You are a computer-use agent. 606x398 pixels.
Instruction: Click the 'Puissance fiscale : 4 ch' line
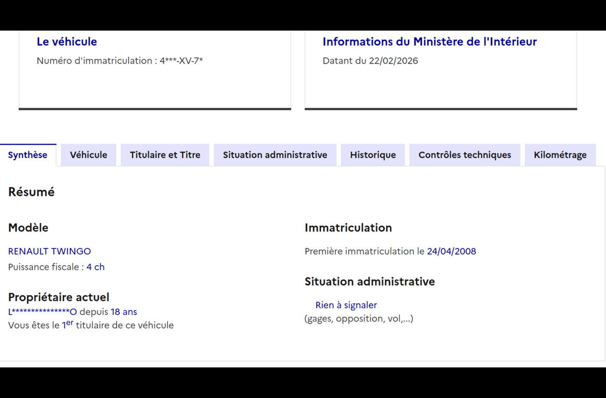pos(57,267)
